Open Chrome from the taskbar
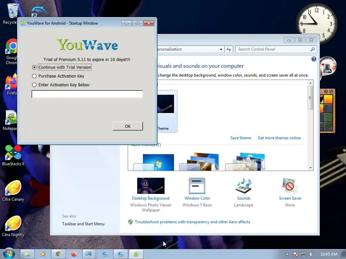 pyautogui.click(x=58, y=254)
